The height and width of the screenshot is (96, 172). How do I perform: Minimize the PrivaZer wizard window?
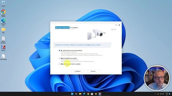pyautogui.click(x=116, y=25)
